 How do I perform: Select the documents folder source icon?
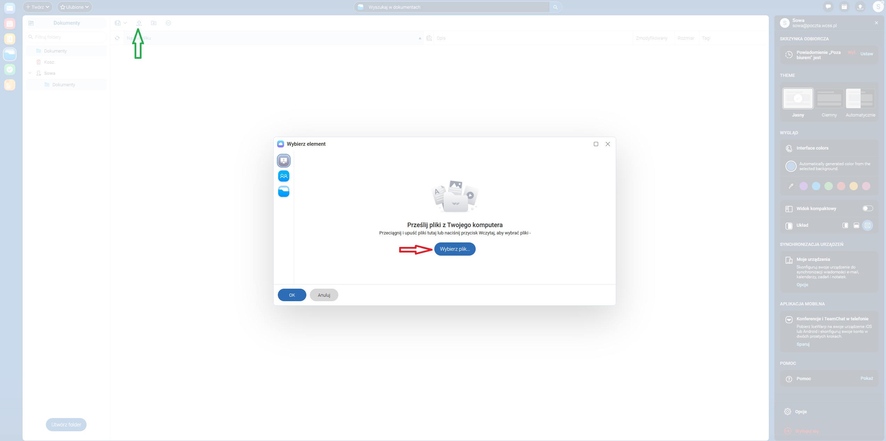283,191
